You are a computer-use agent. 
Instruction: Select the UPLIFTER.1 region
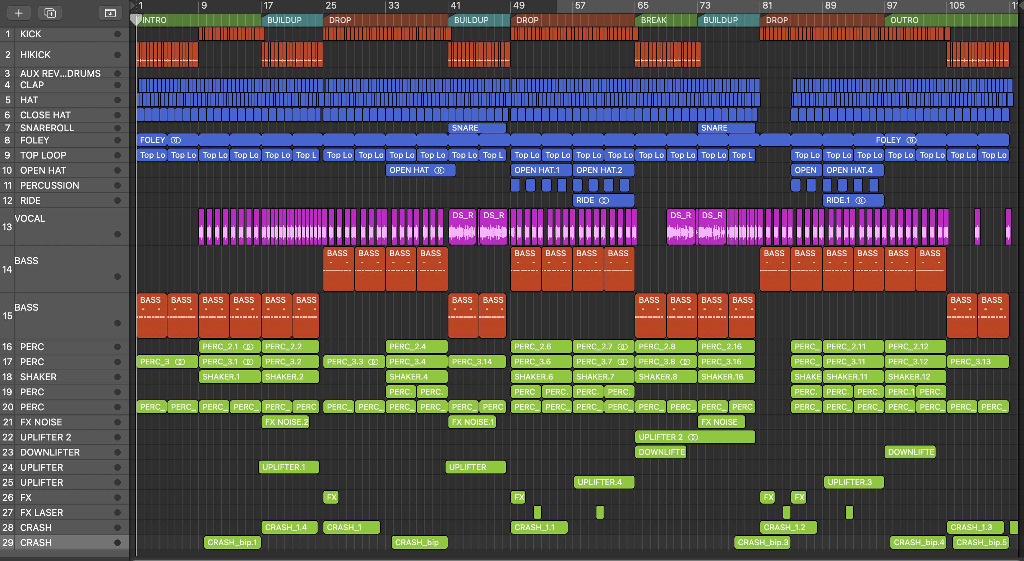coord(289,467)
